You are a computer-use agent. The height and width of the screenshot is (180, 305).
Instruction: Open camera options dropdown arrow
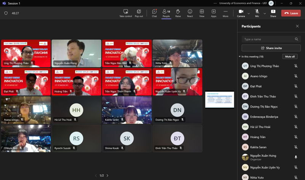(249, 13)
